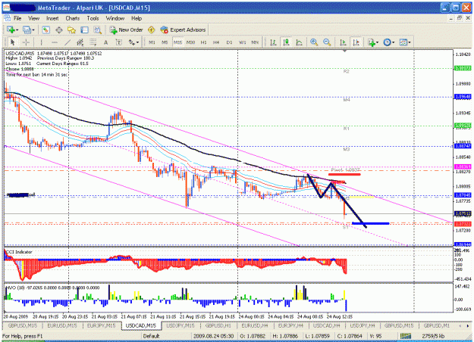Toggle the Market Watch window icon
Image resolution: width=474 pixels, height=342 pixels.
click(x=46, y=30)
